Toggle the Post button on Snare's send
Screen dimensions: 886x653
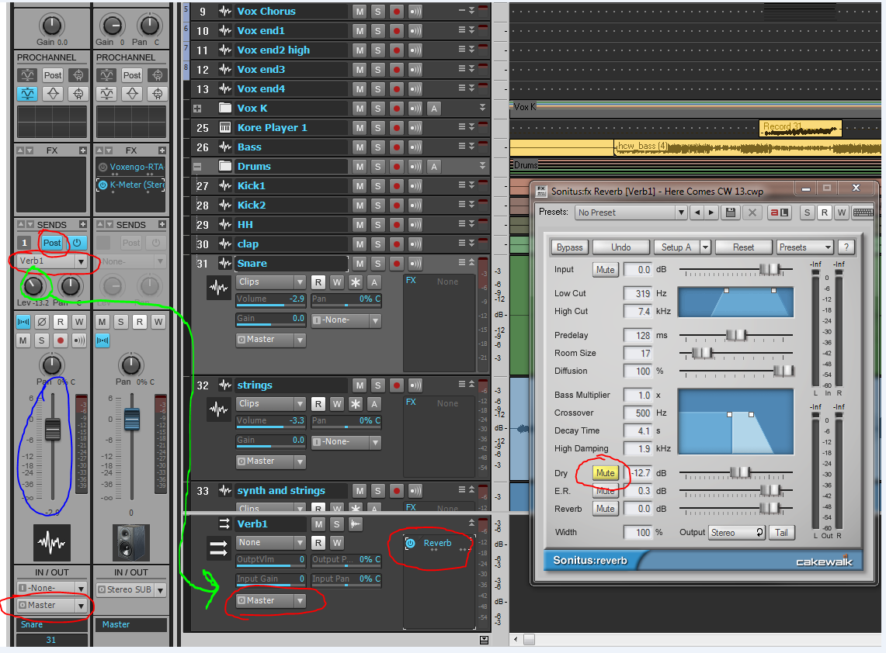(52, 243)
